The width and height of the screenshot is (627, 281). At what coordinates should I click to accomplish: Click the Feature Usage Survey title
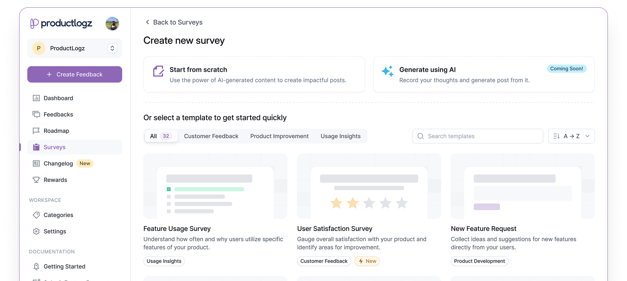177,229
